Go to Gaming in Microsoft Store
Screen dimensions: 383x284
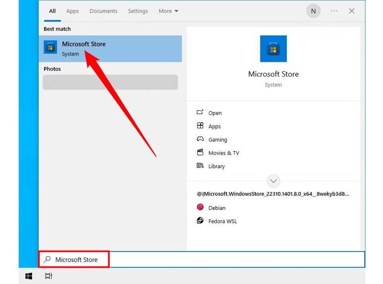click(x=217, y=140)
